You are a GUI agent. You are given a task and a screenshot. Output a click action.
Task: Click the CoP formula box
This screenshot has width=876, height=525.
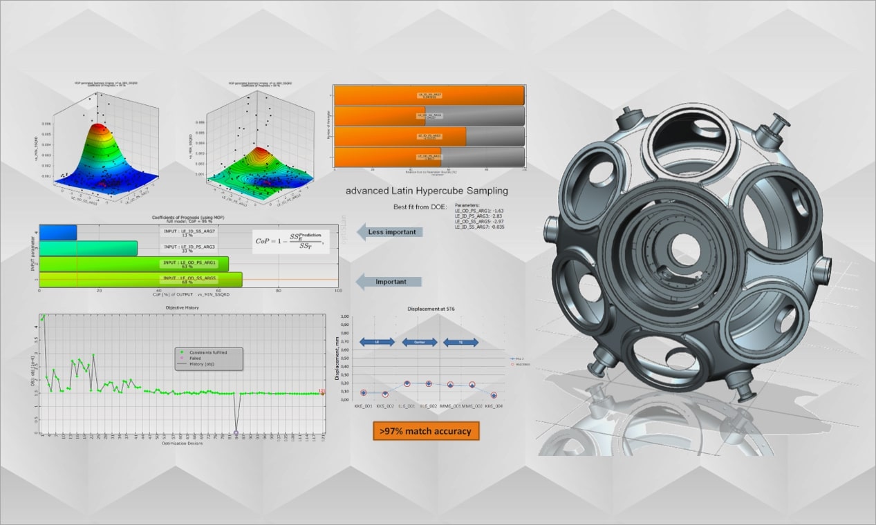point(292,243)
